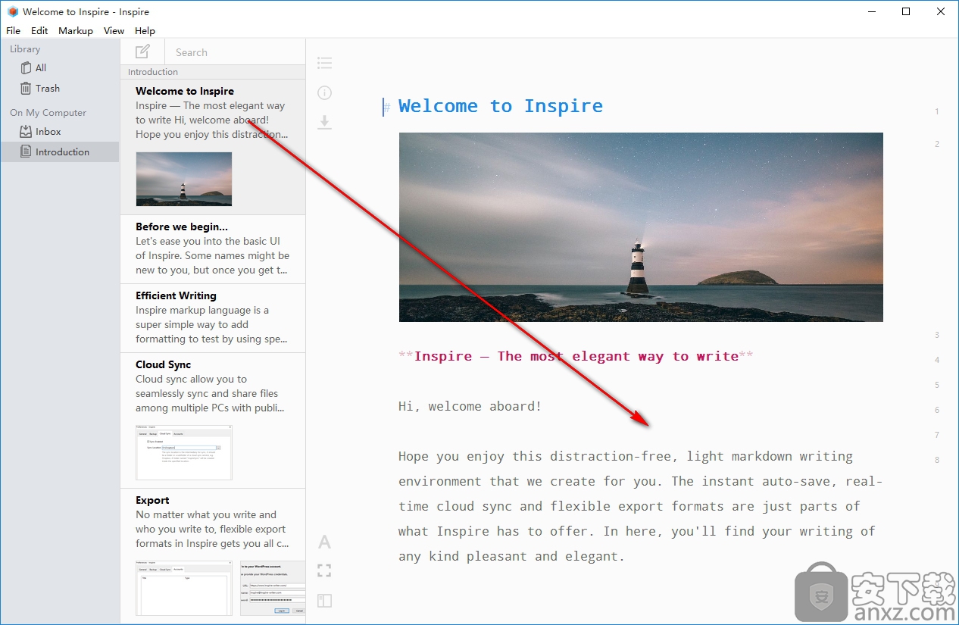Click Export note left preferences thumbnail

point(184,588)
